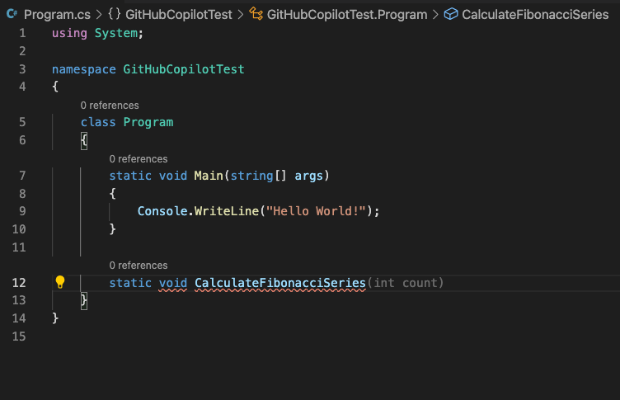Click the "Hello World!" string literal
Viewport: 620px width, 400px height.
click(316, 211)
